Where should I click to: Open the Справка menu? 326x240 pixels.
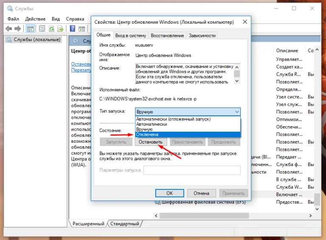tap(75, 19)
